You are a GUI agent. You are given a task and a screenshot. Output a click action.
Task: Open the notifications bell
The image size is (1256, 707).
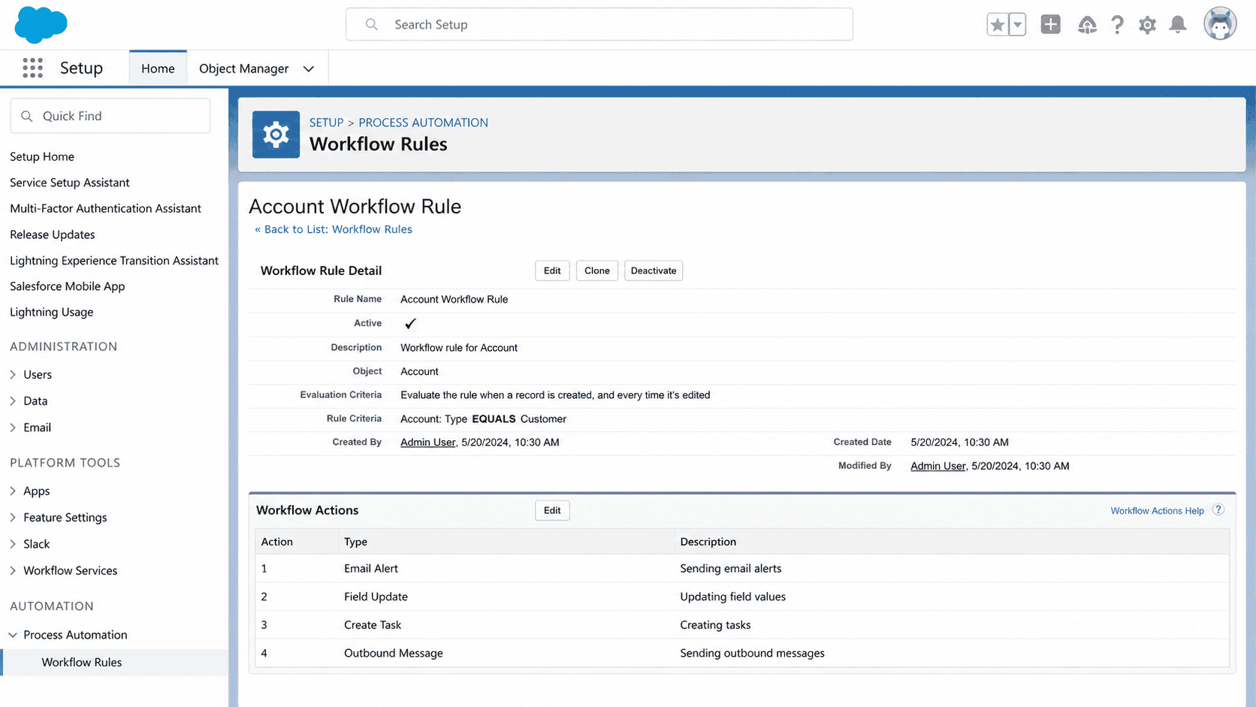tap(1178, 24)
